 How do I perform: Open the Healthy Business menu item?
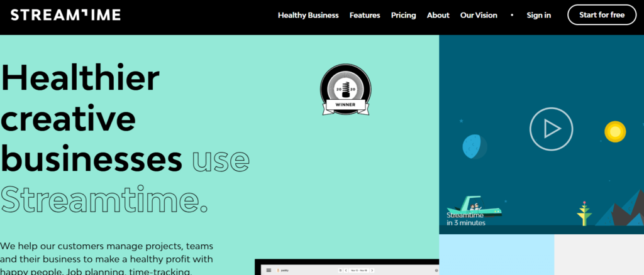pos(308,15)
